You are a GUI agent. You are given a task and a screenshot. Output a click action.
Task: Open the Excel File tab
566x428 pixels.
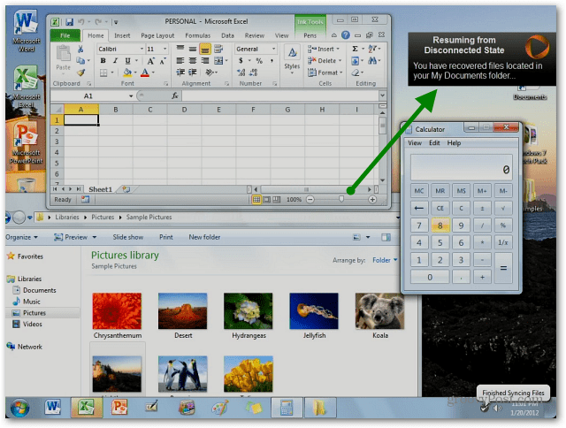point(65,35)
